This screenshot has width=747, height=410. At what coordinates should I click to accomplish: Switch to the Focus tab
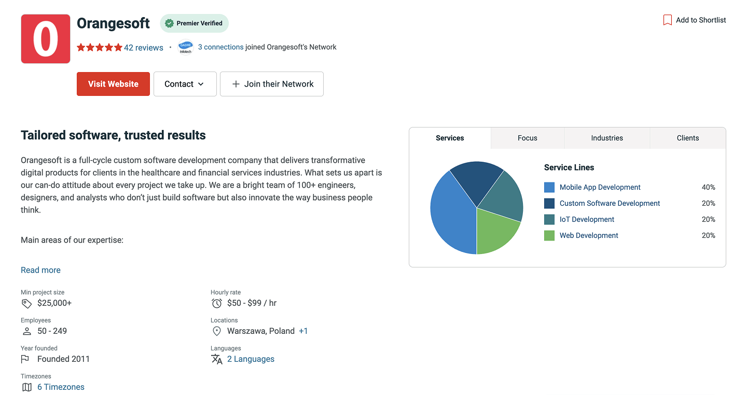click(x=528, y=138)
